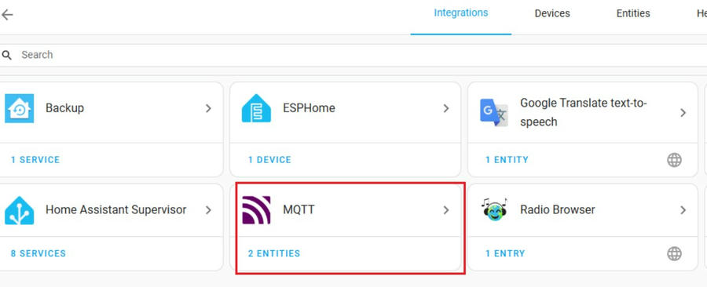The width and height of the screenshot is (707, 287).
Task: Click the Radio Browser title text
Action: click(557, 210)
